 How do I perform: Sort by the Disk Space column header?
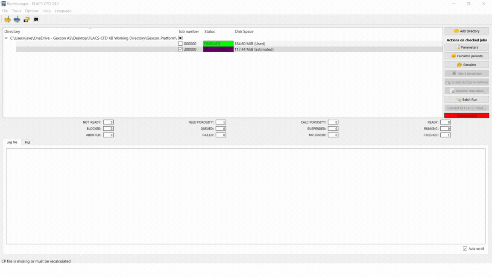pyautogui.click(x=244, y=31)
